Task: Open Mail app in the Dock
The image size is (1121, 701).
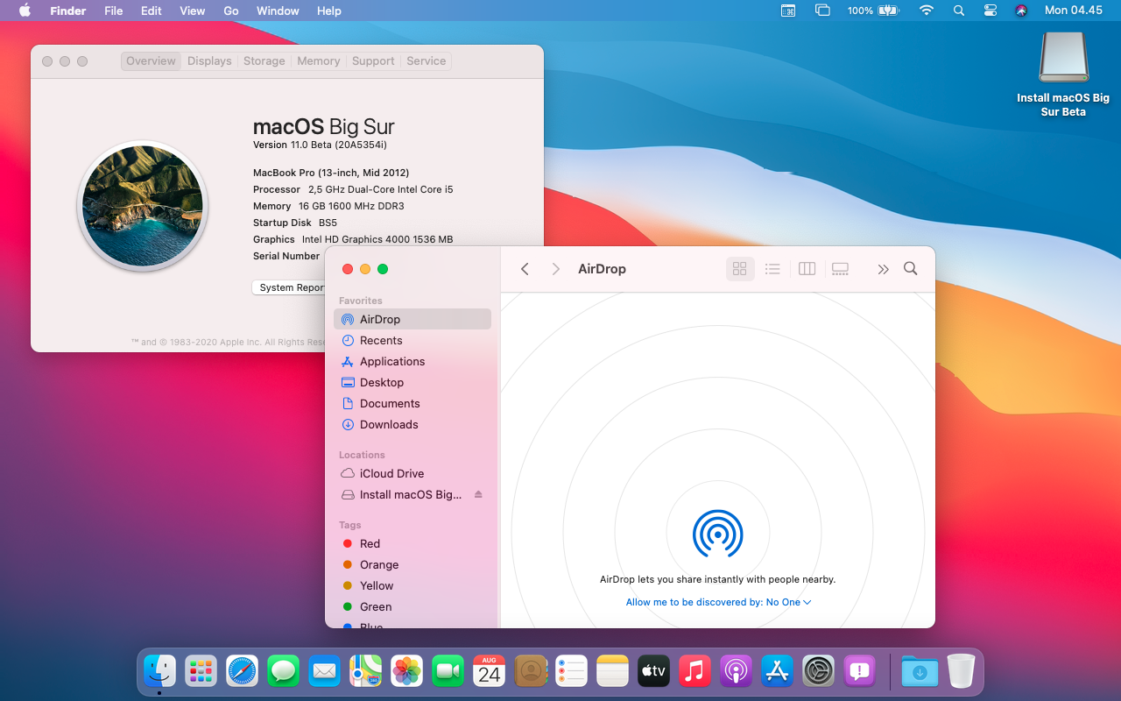Action: click(325, 671)
